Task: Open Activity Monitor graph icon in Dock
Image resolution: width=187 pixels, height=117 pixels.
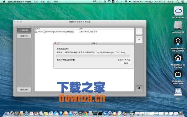Action: click(95, 113)
